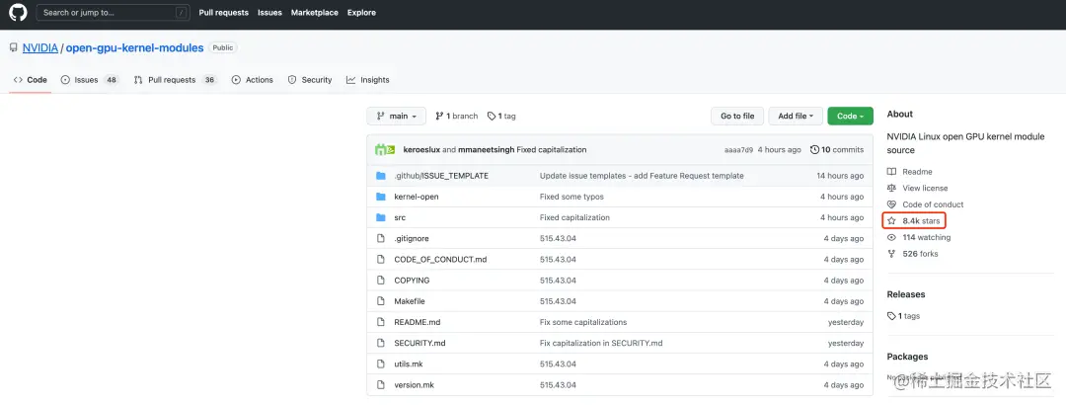The height and width of the screenshot is (405, 1066).
Task: Open commit 'Fix some capitalizations'
Action: click(x=583, y=322)
